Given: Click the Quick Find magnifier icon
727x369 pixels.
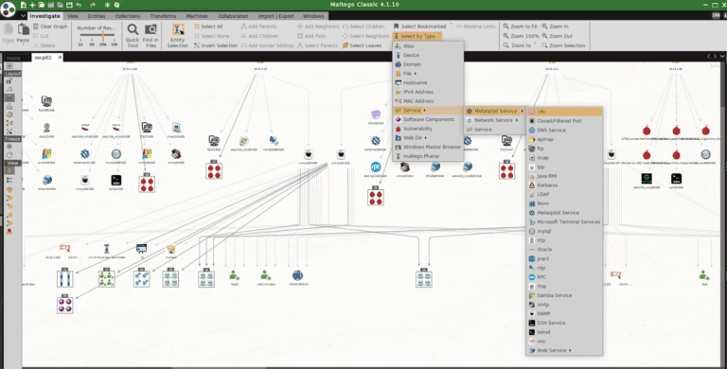Looking at the screenshot, I should pos(133,30).
